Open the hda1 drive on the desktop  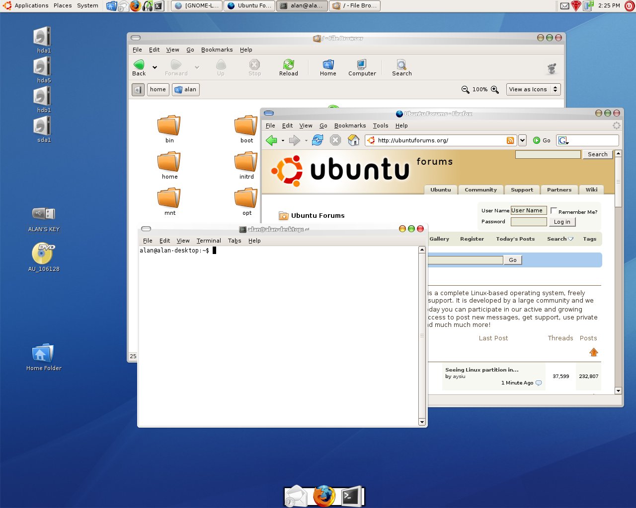44,40
